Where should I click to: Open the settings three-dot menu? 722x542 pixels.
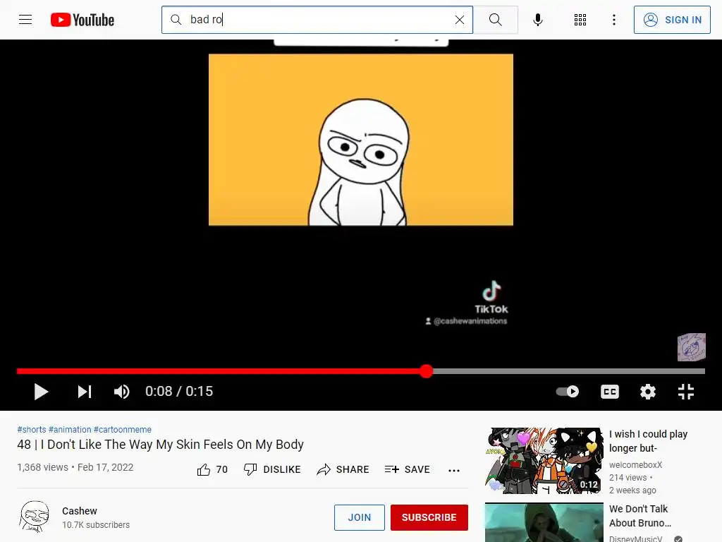click(x=614, y=20)
